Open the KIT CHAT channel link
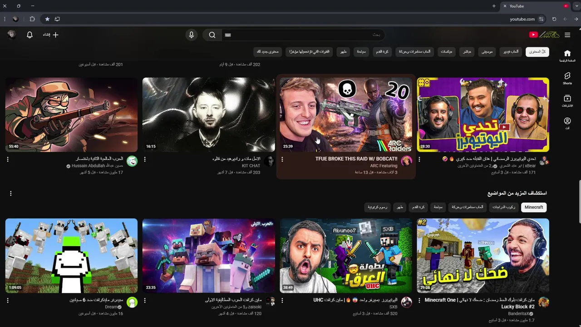Screen dimensions: 581x327 (x=251, y=166)
